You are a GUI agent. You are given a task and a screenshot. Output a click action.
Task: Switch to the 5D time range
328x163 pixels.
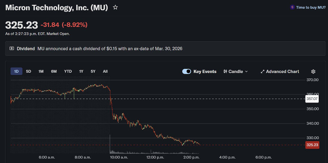(29, 71)
